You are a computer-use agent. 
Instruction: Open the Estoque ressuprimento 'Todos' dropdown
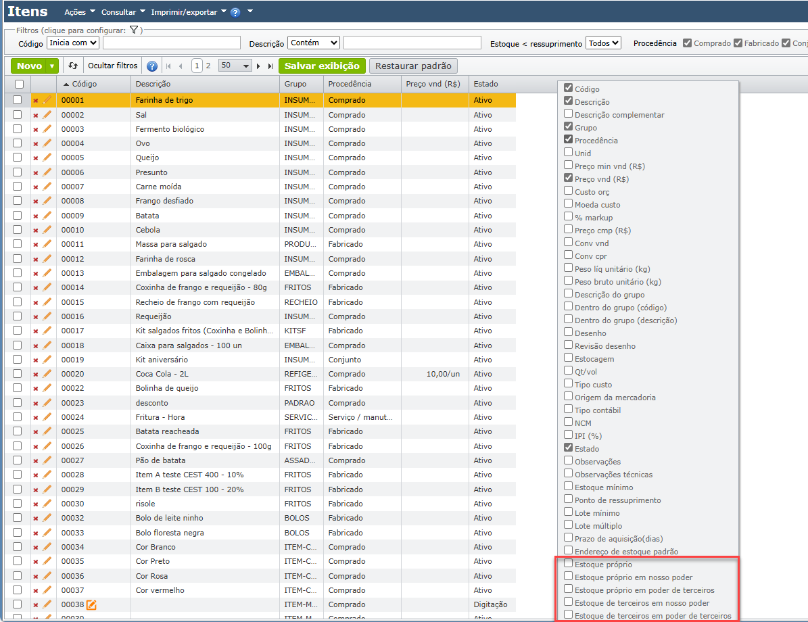pos(603,43)
